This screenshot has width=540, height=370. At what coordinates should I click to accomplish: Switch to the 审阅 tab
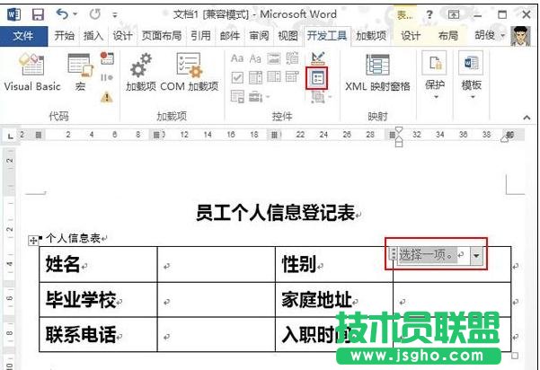click(x=259, y=35)
